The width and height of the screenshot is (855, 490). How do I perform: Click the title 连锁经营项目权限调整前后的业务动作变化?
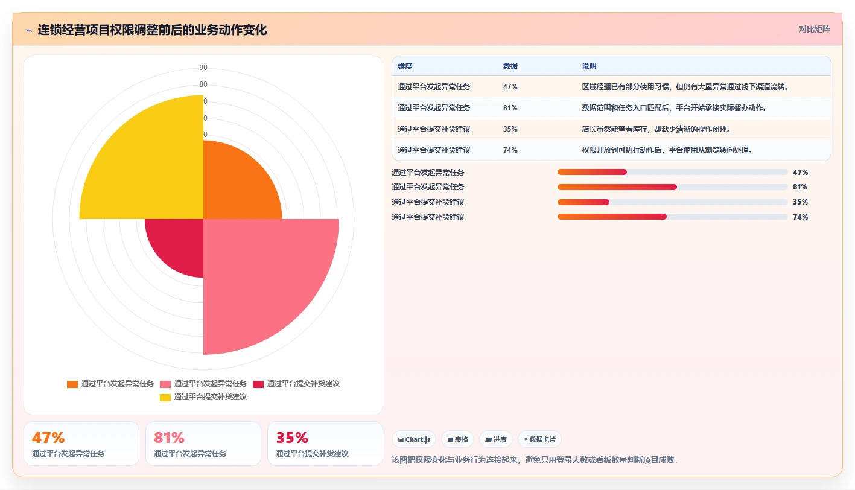tap(152, 30)
